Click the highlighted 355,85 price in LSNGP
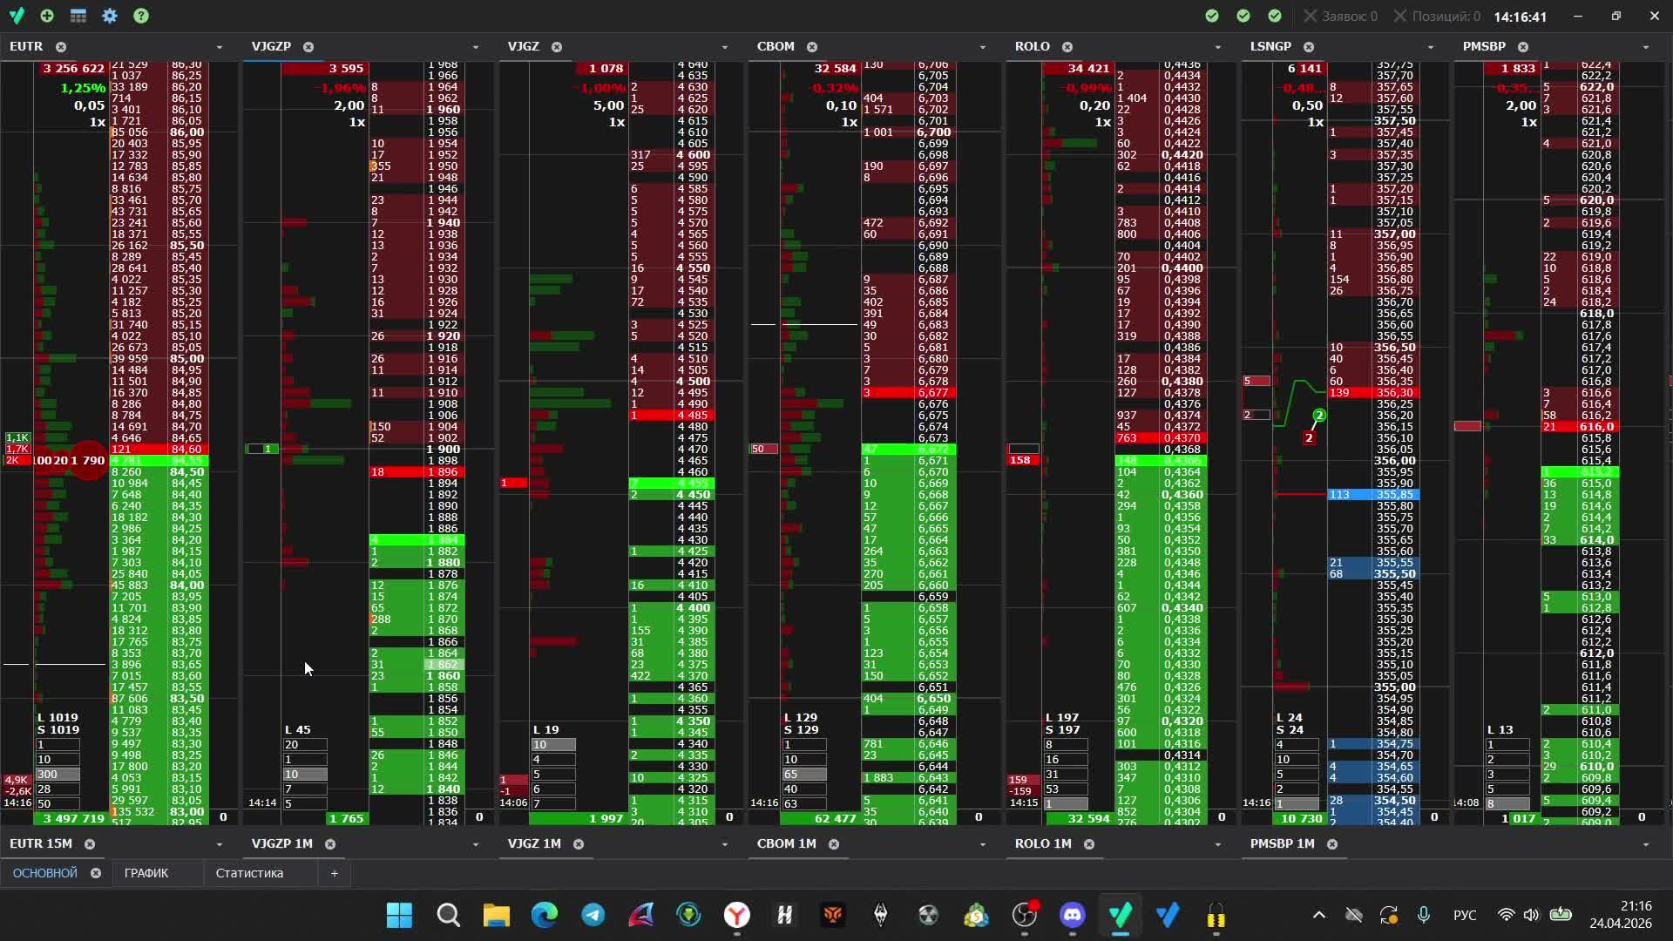1673x941 pixels. point(1393,494)
